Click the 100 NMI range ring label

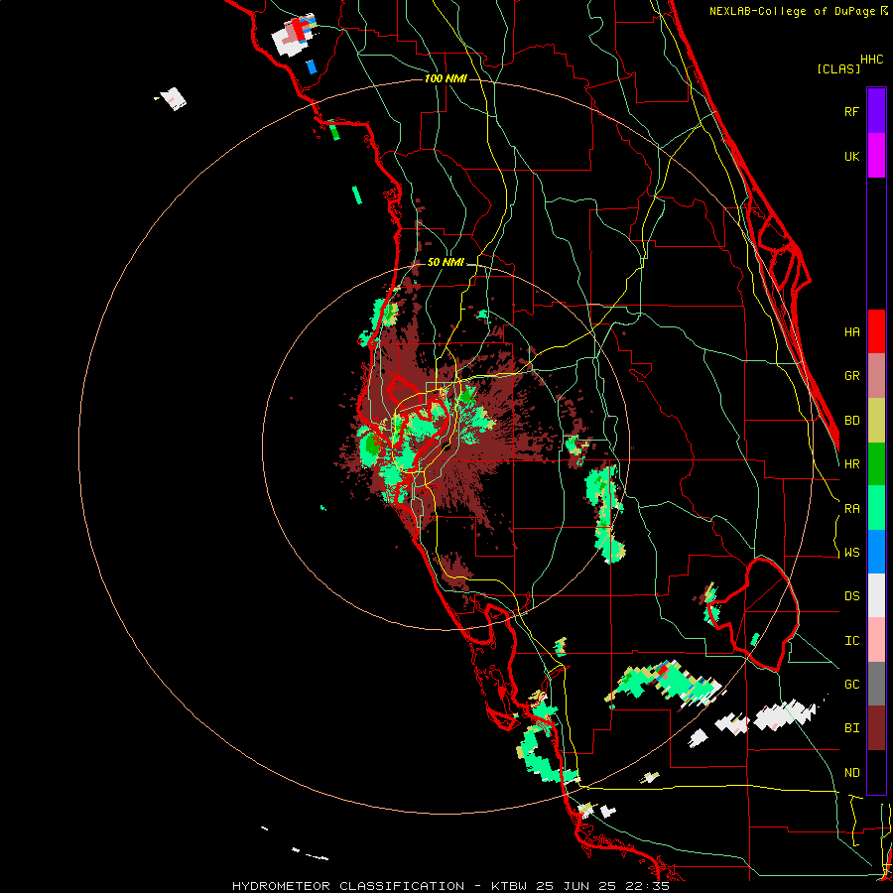tap(446, 78)
